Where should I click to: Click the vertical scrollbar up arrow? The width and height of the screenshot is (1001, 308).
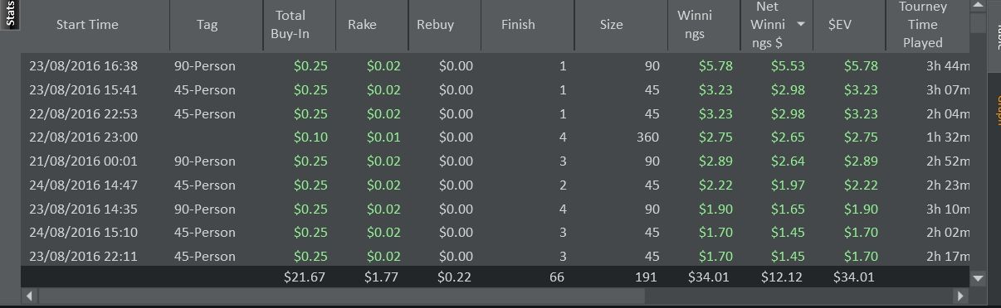coord(978,6)
